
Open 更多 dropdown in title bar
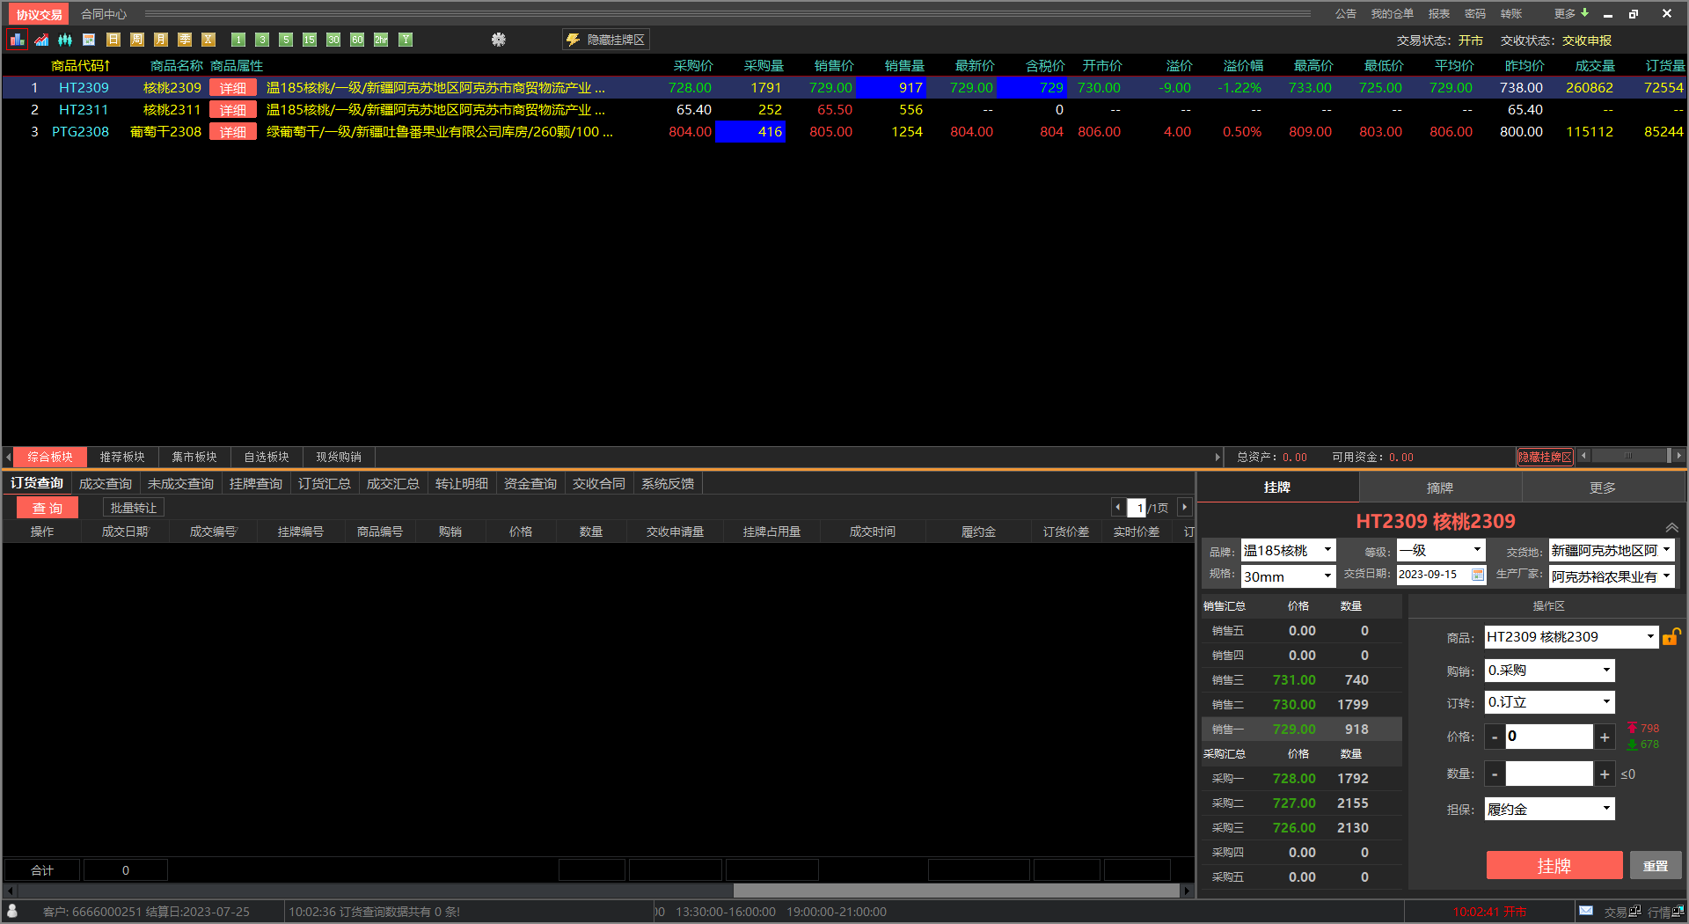(x=1571, y=13)
